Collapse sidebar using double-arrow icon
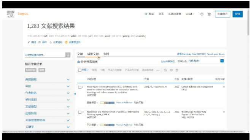This screenshot has width=251, height=140. (x=75, y=94)
